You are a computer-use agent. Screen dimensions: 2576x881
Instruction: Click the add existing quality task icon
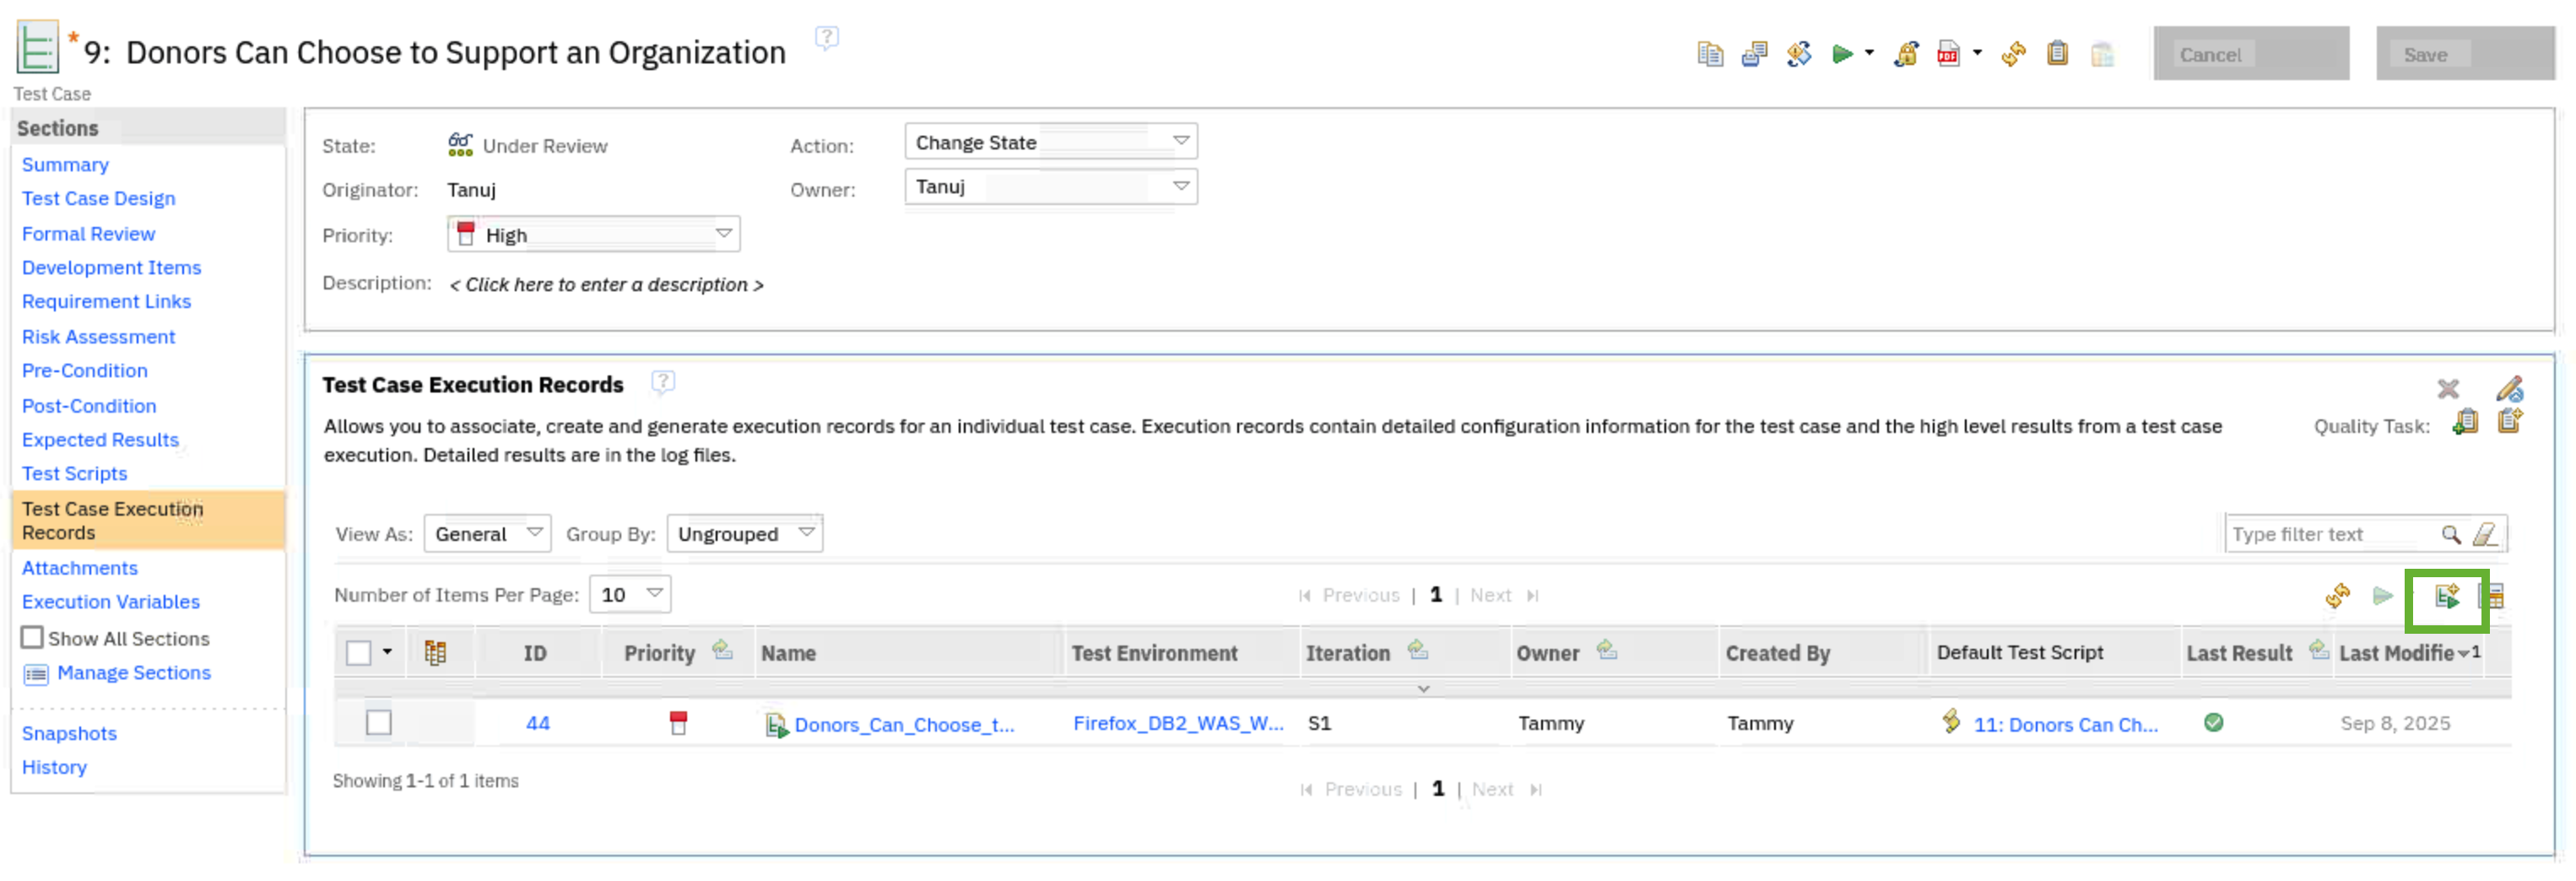coord(2465,423)
